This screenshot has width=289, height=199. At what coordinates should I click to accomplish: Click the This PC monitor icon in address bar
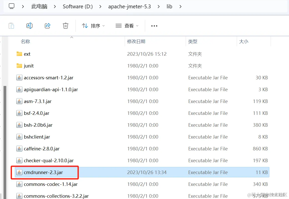11,6
